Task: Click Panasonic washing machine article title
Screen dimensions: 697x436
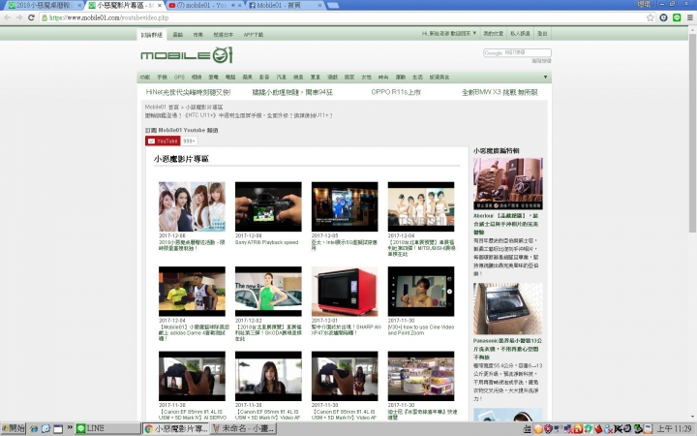Action: pyautogui.click(x=507, y=349)
